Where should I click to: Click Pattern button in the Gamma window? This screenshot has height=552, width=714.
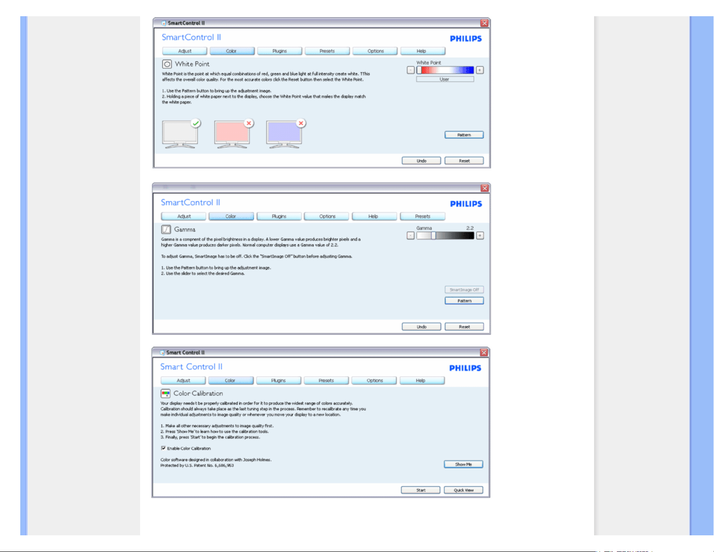464,301
